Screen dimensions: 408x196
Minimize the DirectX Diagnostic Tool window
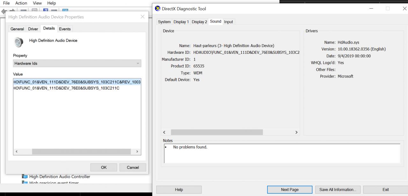coord(371,9)
